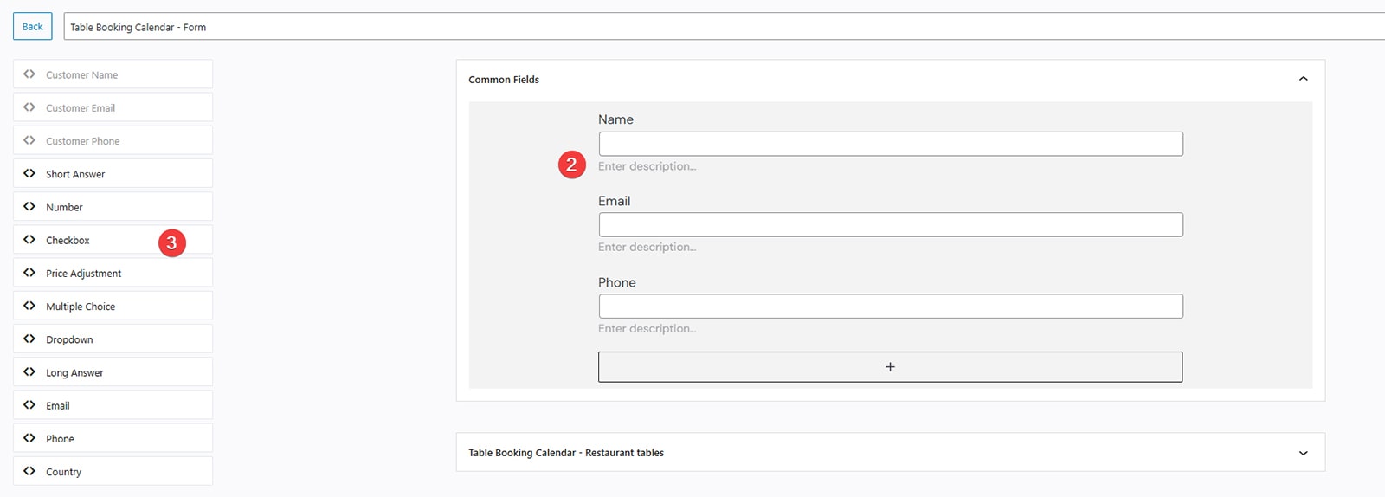Select Customer Email field type
This screenshot has height=497, width=1385.
[113, 107]
